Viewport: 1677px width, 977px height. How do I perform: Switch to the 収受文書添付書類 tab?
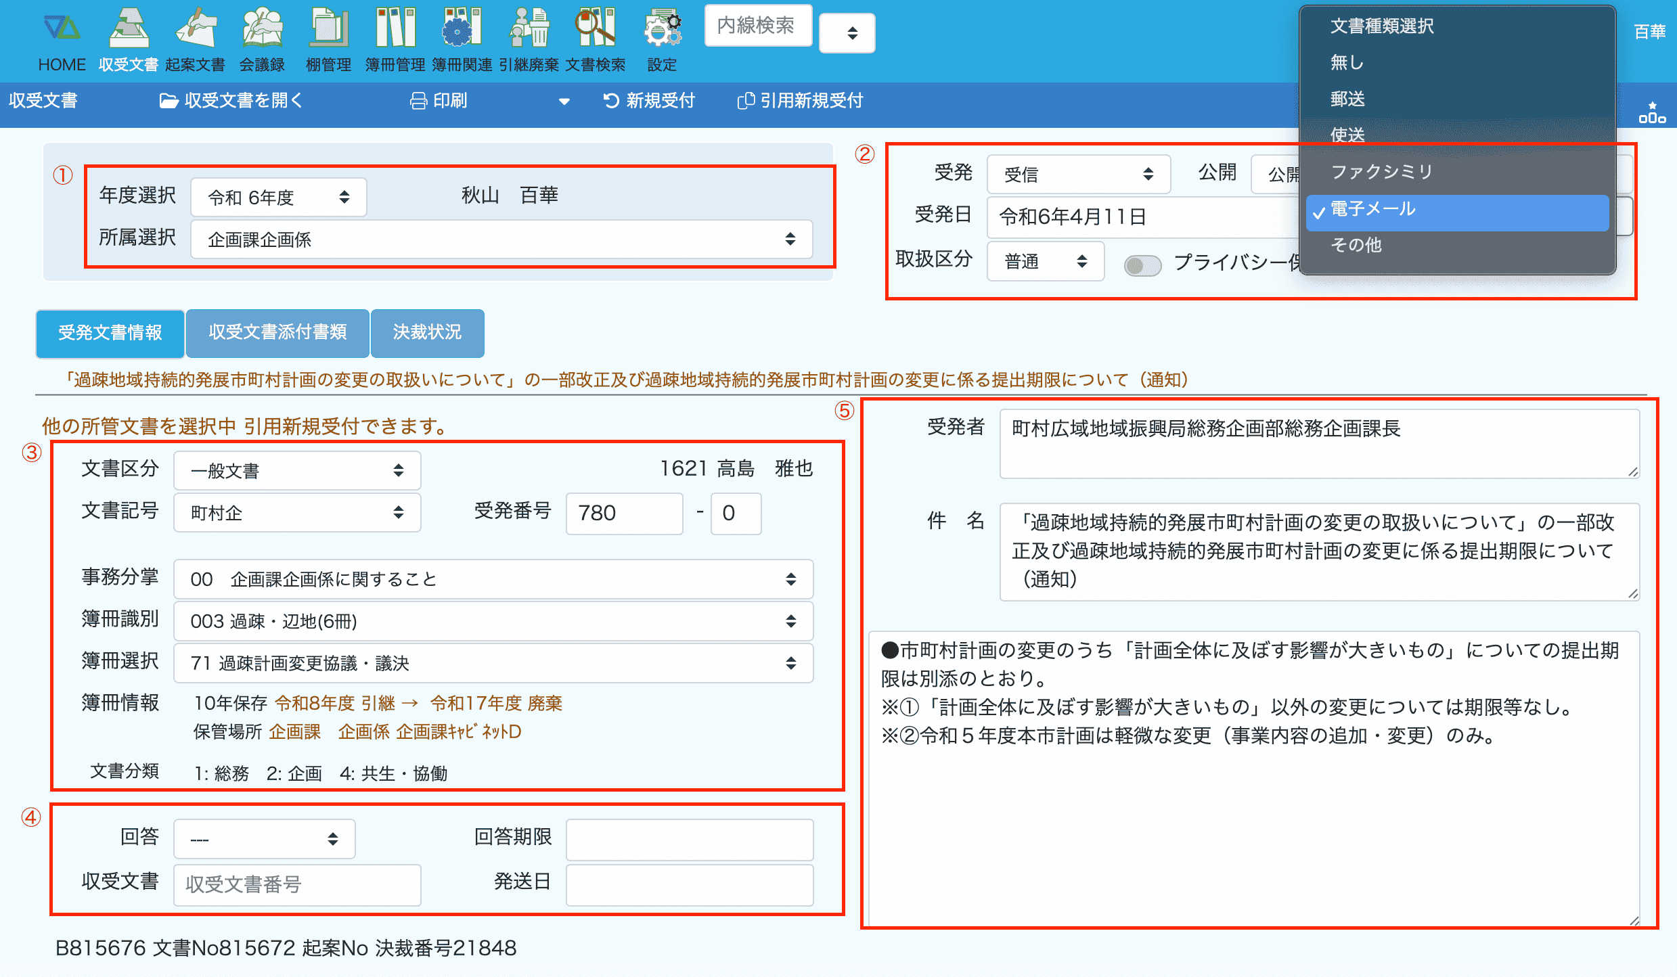[x=277, y=332]
